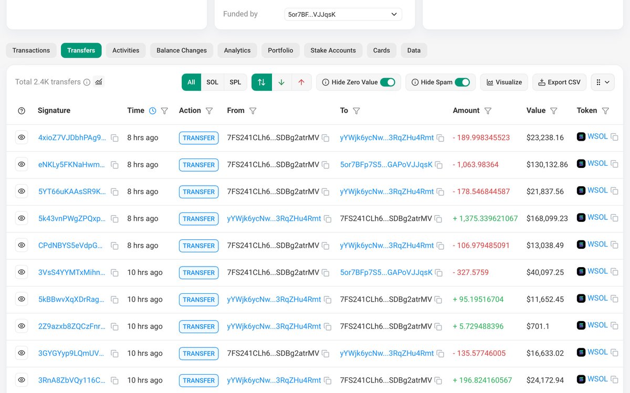Screen dimensions: 630x393
Task: Toggle the Hide Zero Value switch
Action: click(x=387, y=82)
